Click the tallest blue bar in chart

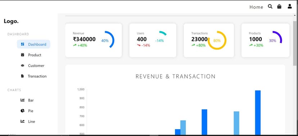coord(258,113)
